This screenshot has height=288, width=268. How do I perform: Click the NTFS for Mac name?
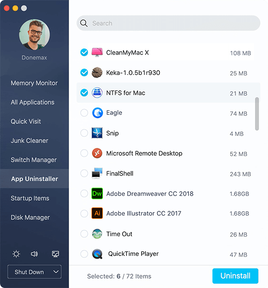coord(126,93)
